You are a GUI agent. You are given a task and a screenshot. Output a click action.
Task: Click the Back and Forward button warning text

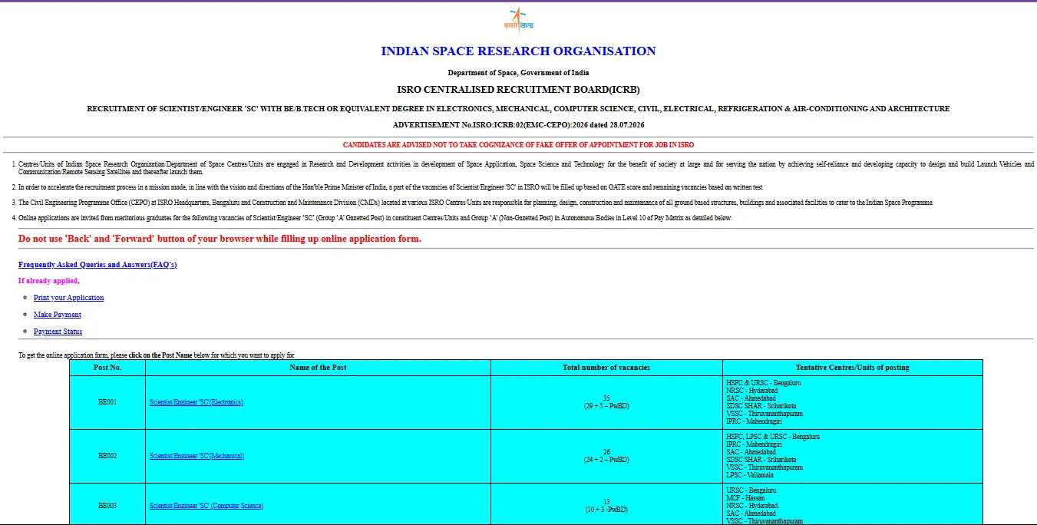pyautogui.click(x=220, y=239)
